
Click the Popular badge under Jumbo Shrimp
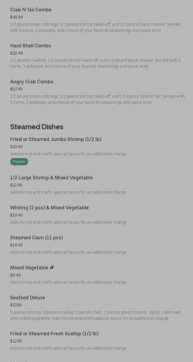(x=19, y=162)
